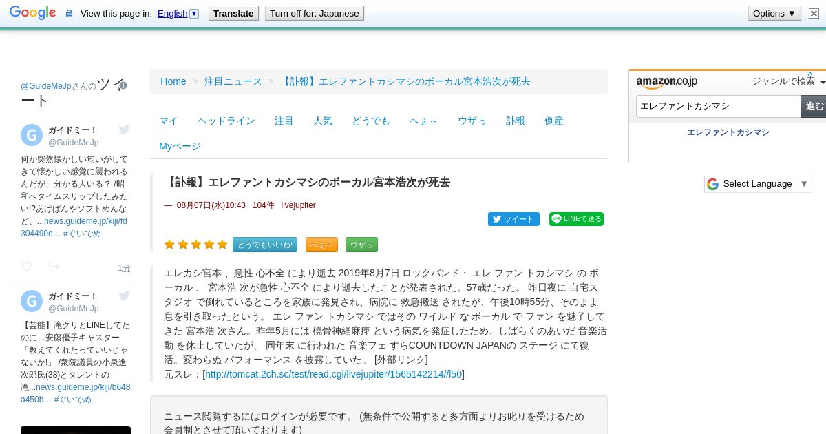Click the blue ツイート share button
This screenshot has height=434, width=826.
click(x=513, y=219)
